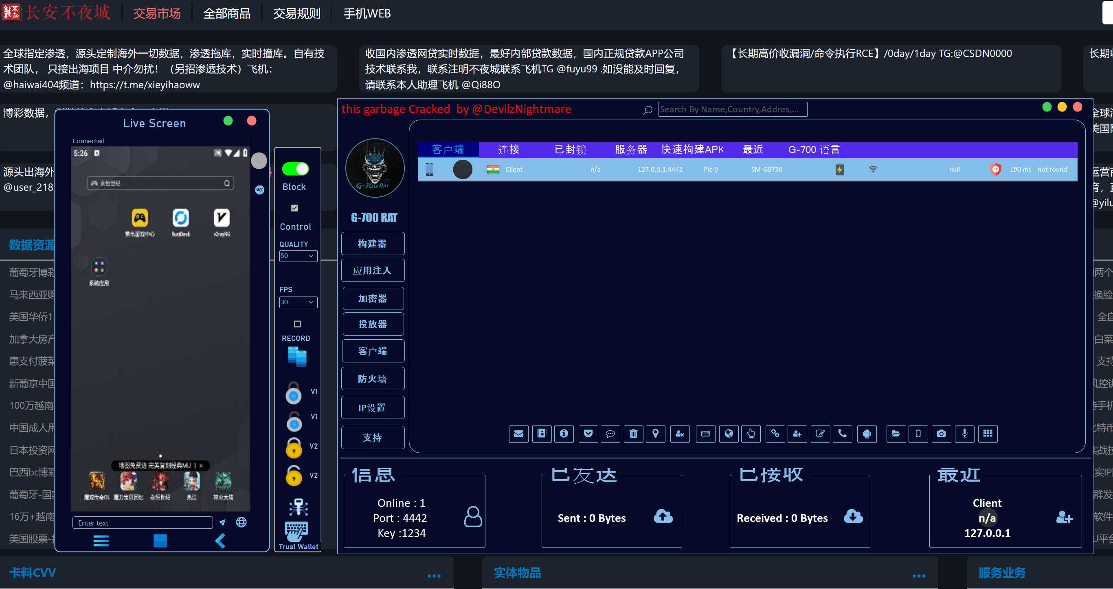Click the Android robot icon
Screen dimensions: 1113x589
coord(867,434)
